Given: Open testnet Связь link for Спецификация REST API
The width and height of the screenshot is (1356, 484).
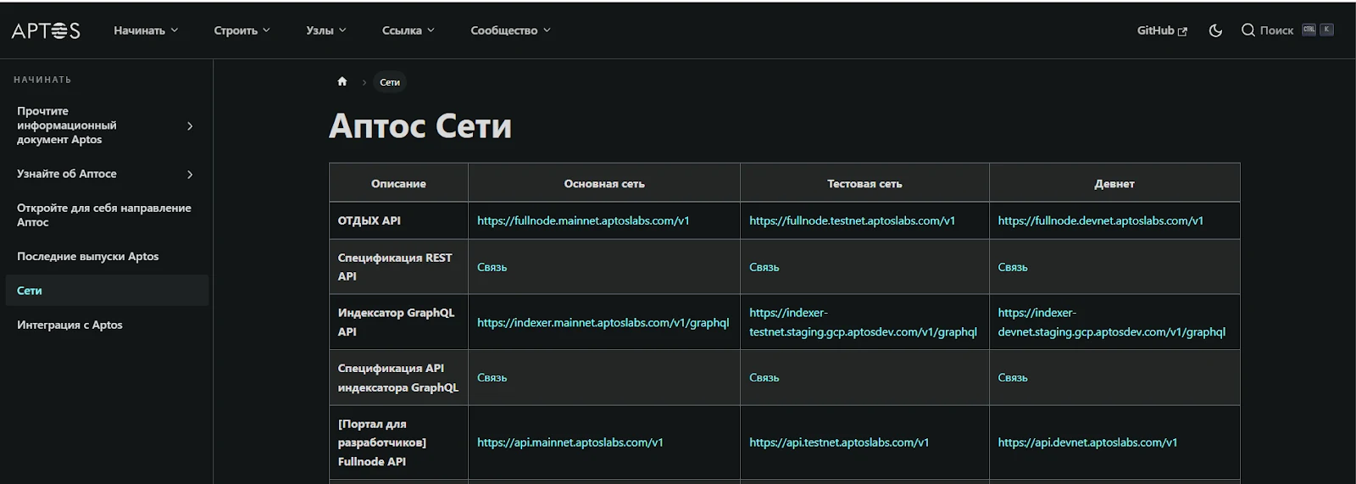Looking at the screenshot, I should point(764,267).
